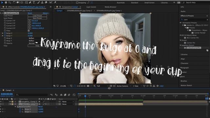Toggle S_WarpCornerPin fx switch in Effect Controls
The width and height of the screenshot is (210, 118).
2,13
